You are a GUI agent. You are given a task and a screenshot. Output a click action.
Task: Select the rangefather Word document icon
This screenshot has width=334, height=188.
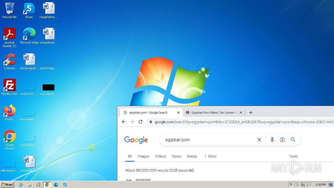click(x=49, y=10)
